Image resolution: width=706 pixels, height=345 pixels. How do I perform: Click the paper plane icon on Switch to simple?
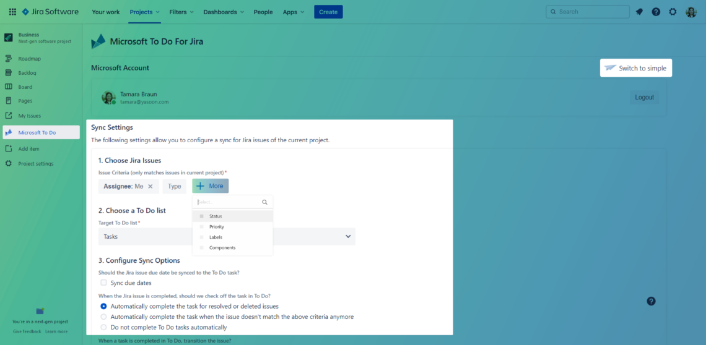point(610,68)
